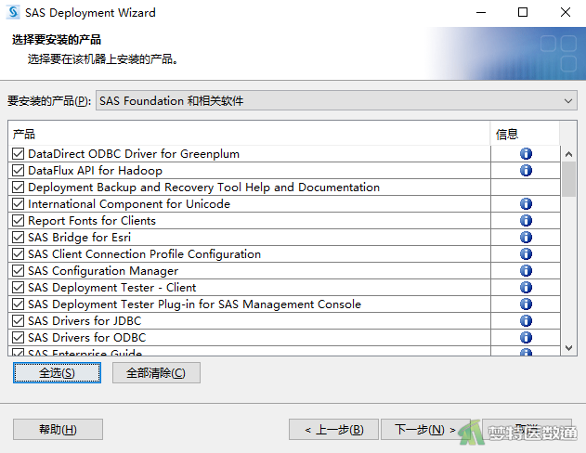Uncheck DataDirect ODBC Driver for Greenplum
This screenshot has height=453, width=586.
(x=18, y=153)
